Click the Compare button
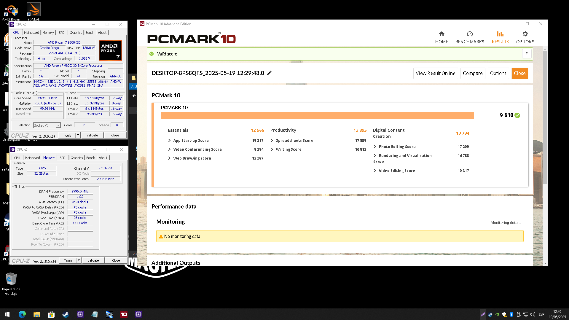569x320 pixels. click(473, 73)
